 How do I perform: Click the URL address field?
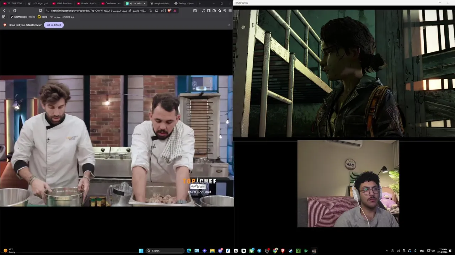(x=98, y=11)
